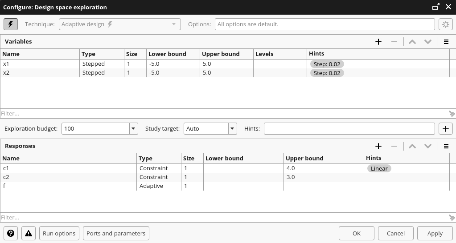This screenshot has width=456, height=243.
Task: Move response up with the Responses up arrow
Action: [x=412, y=146]
